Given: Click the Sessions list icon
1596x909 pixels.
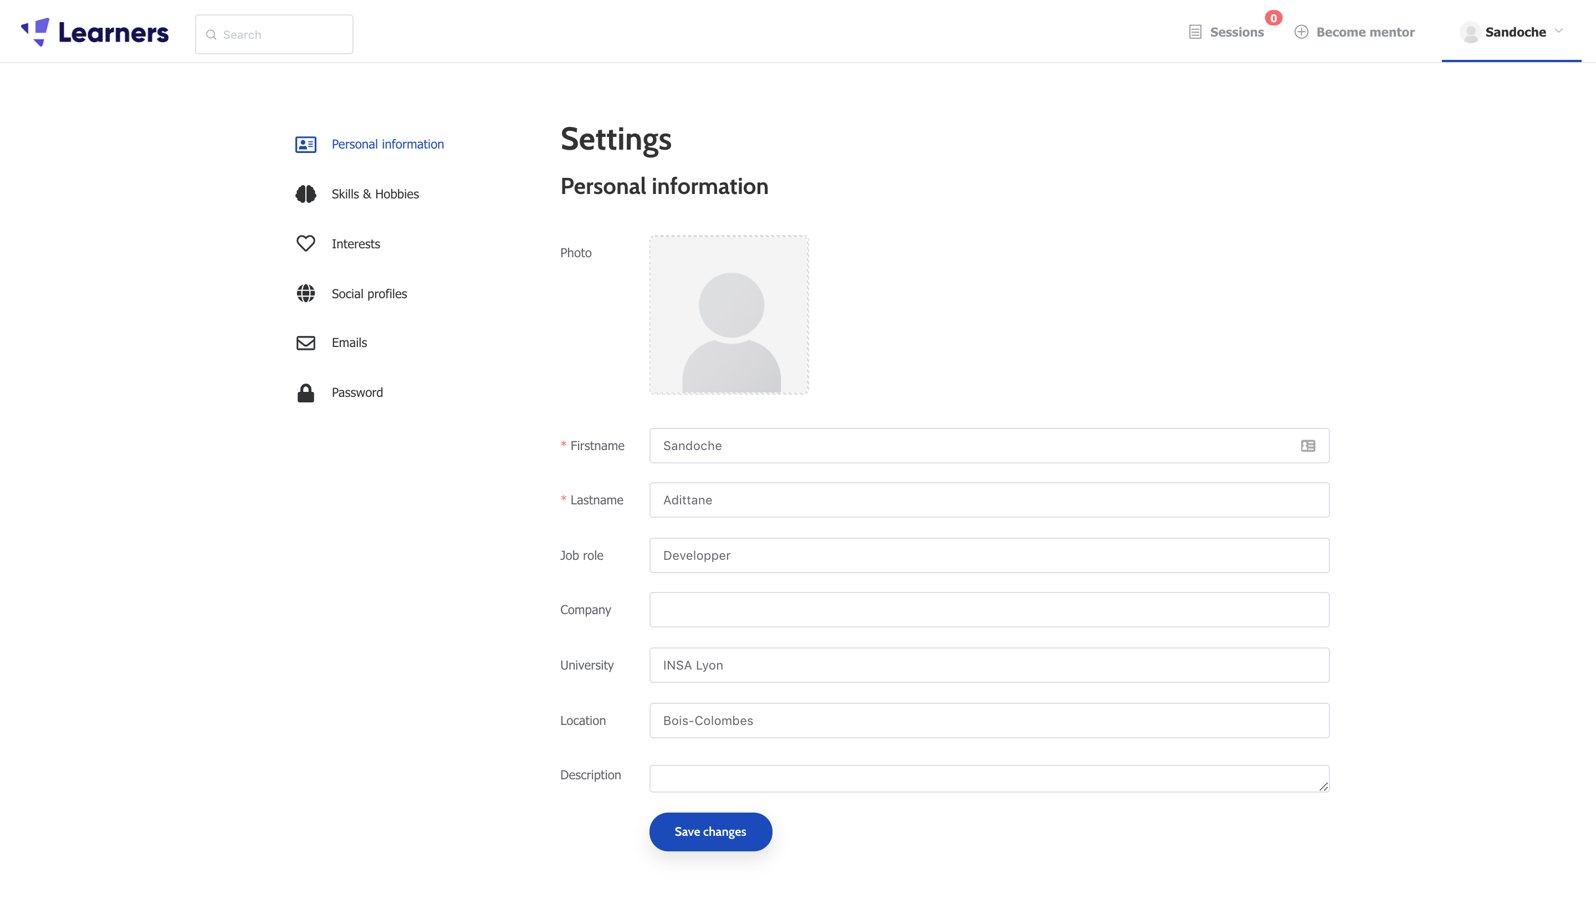Looking at the screenshot, I should point(1195,32).
